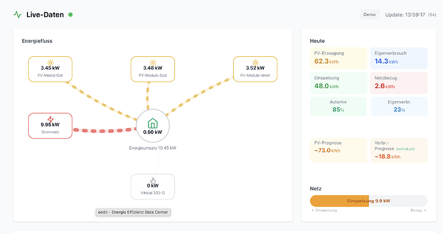442x234 pixels.
Task: Click the Live-Daten heading
Action: pos(45,15)
